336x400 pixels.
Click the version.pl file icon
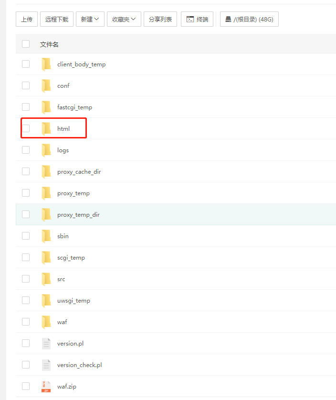point(46,343)
